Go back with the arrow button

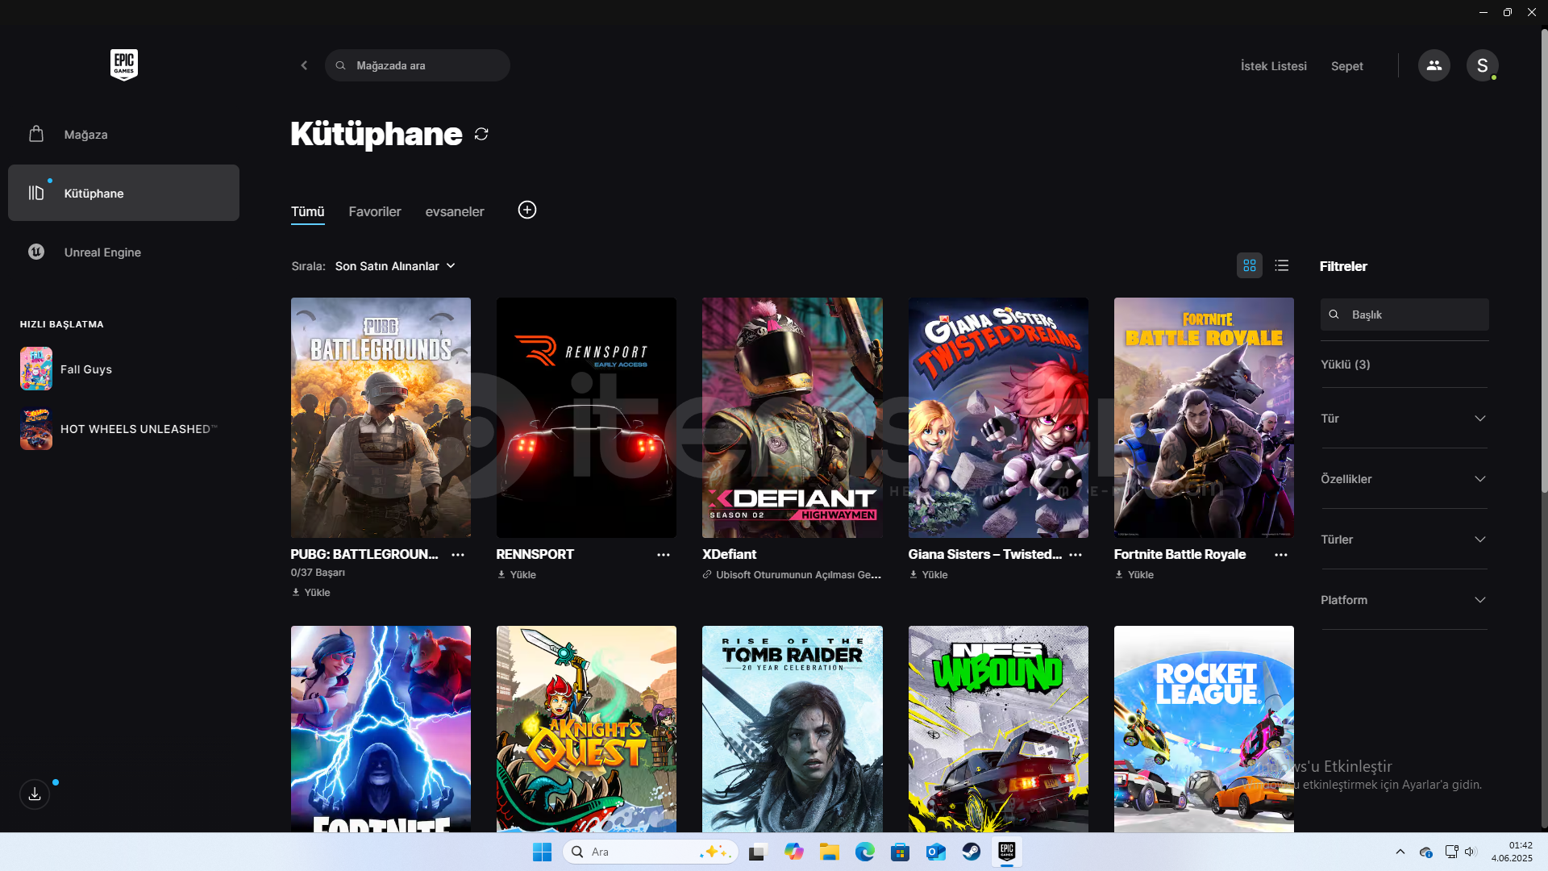click(304, 65)
